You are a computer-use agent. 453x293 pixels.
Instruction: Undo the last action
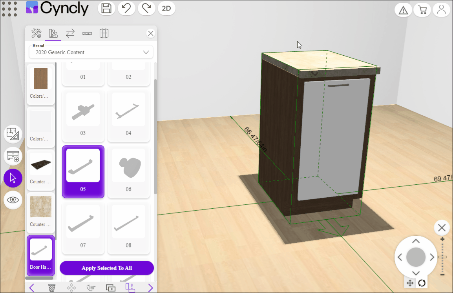click(x=126, y=8)
